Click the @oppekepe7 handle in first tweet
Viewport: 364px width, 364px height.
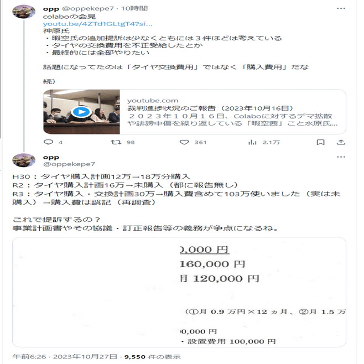88,9
